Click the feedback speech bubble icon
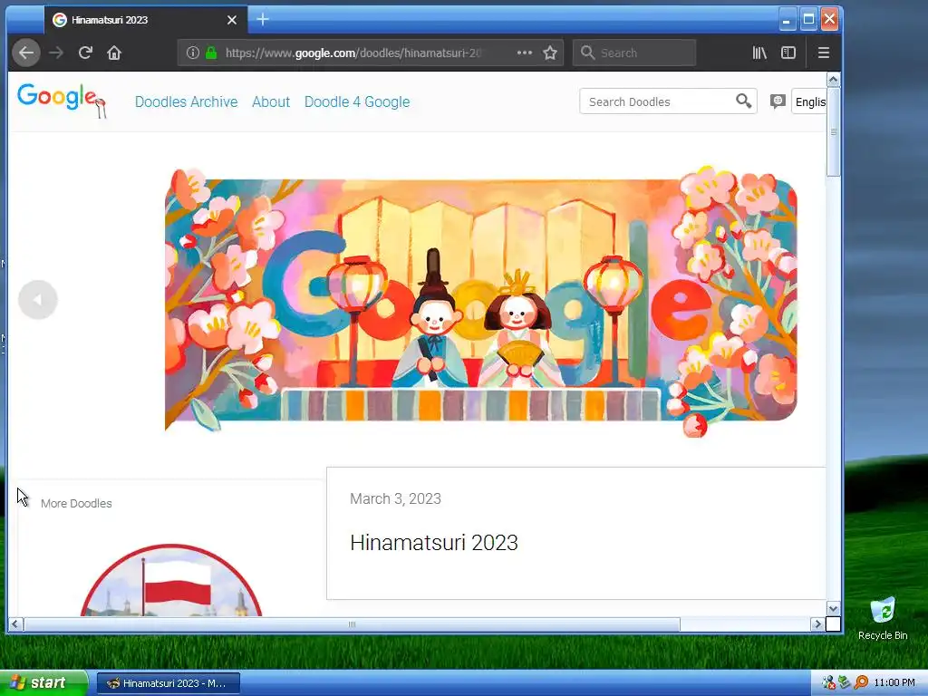 click(778, 101)
